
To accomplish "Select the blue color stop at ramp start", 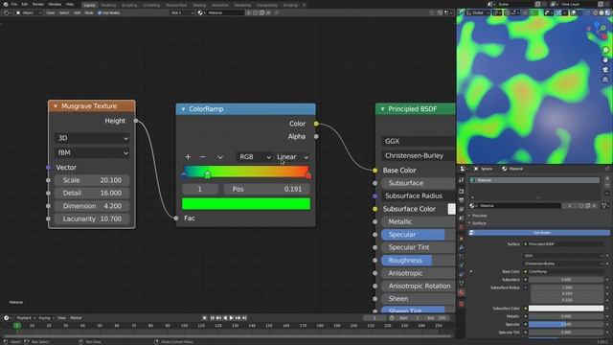I will coord(184,174).
